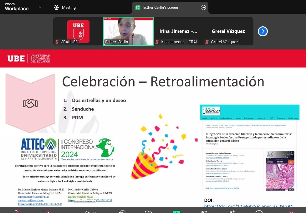
Task: Open Buscar in the journal navigation
Action: [x=238, y=118]
